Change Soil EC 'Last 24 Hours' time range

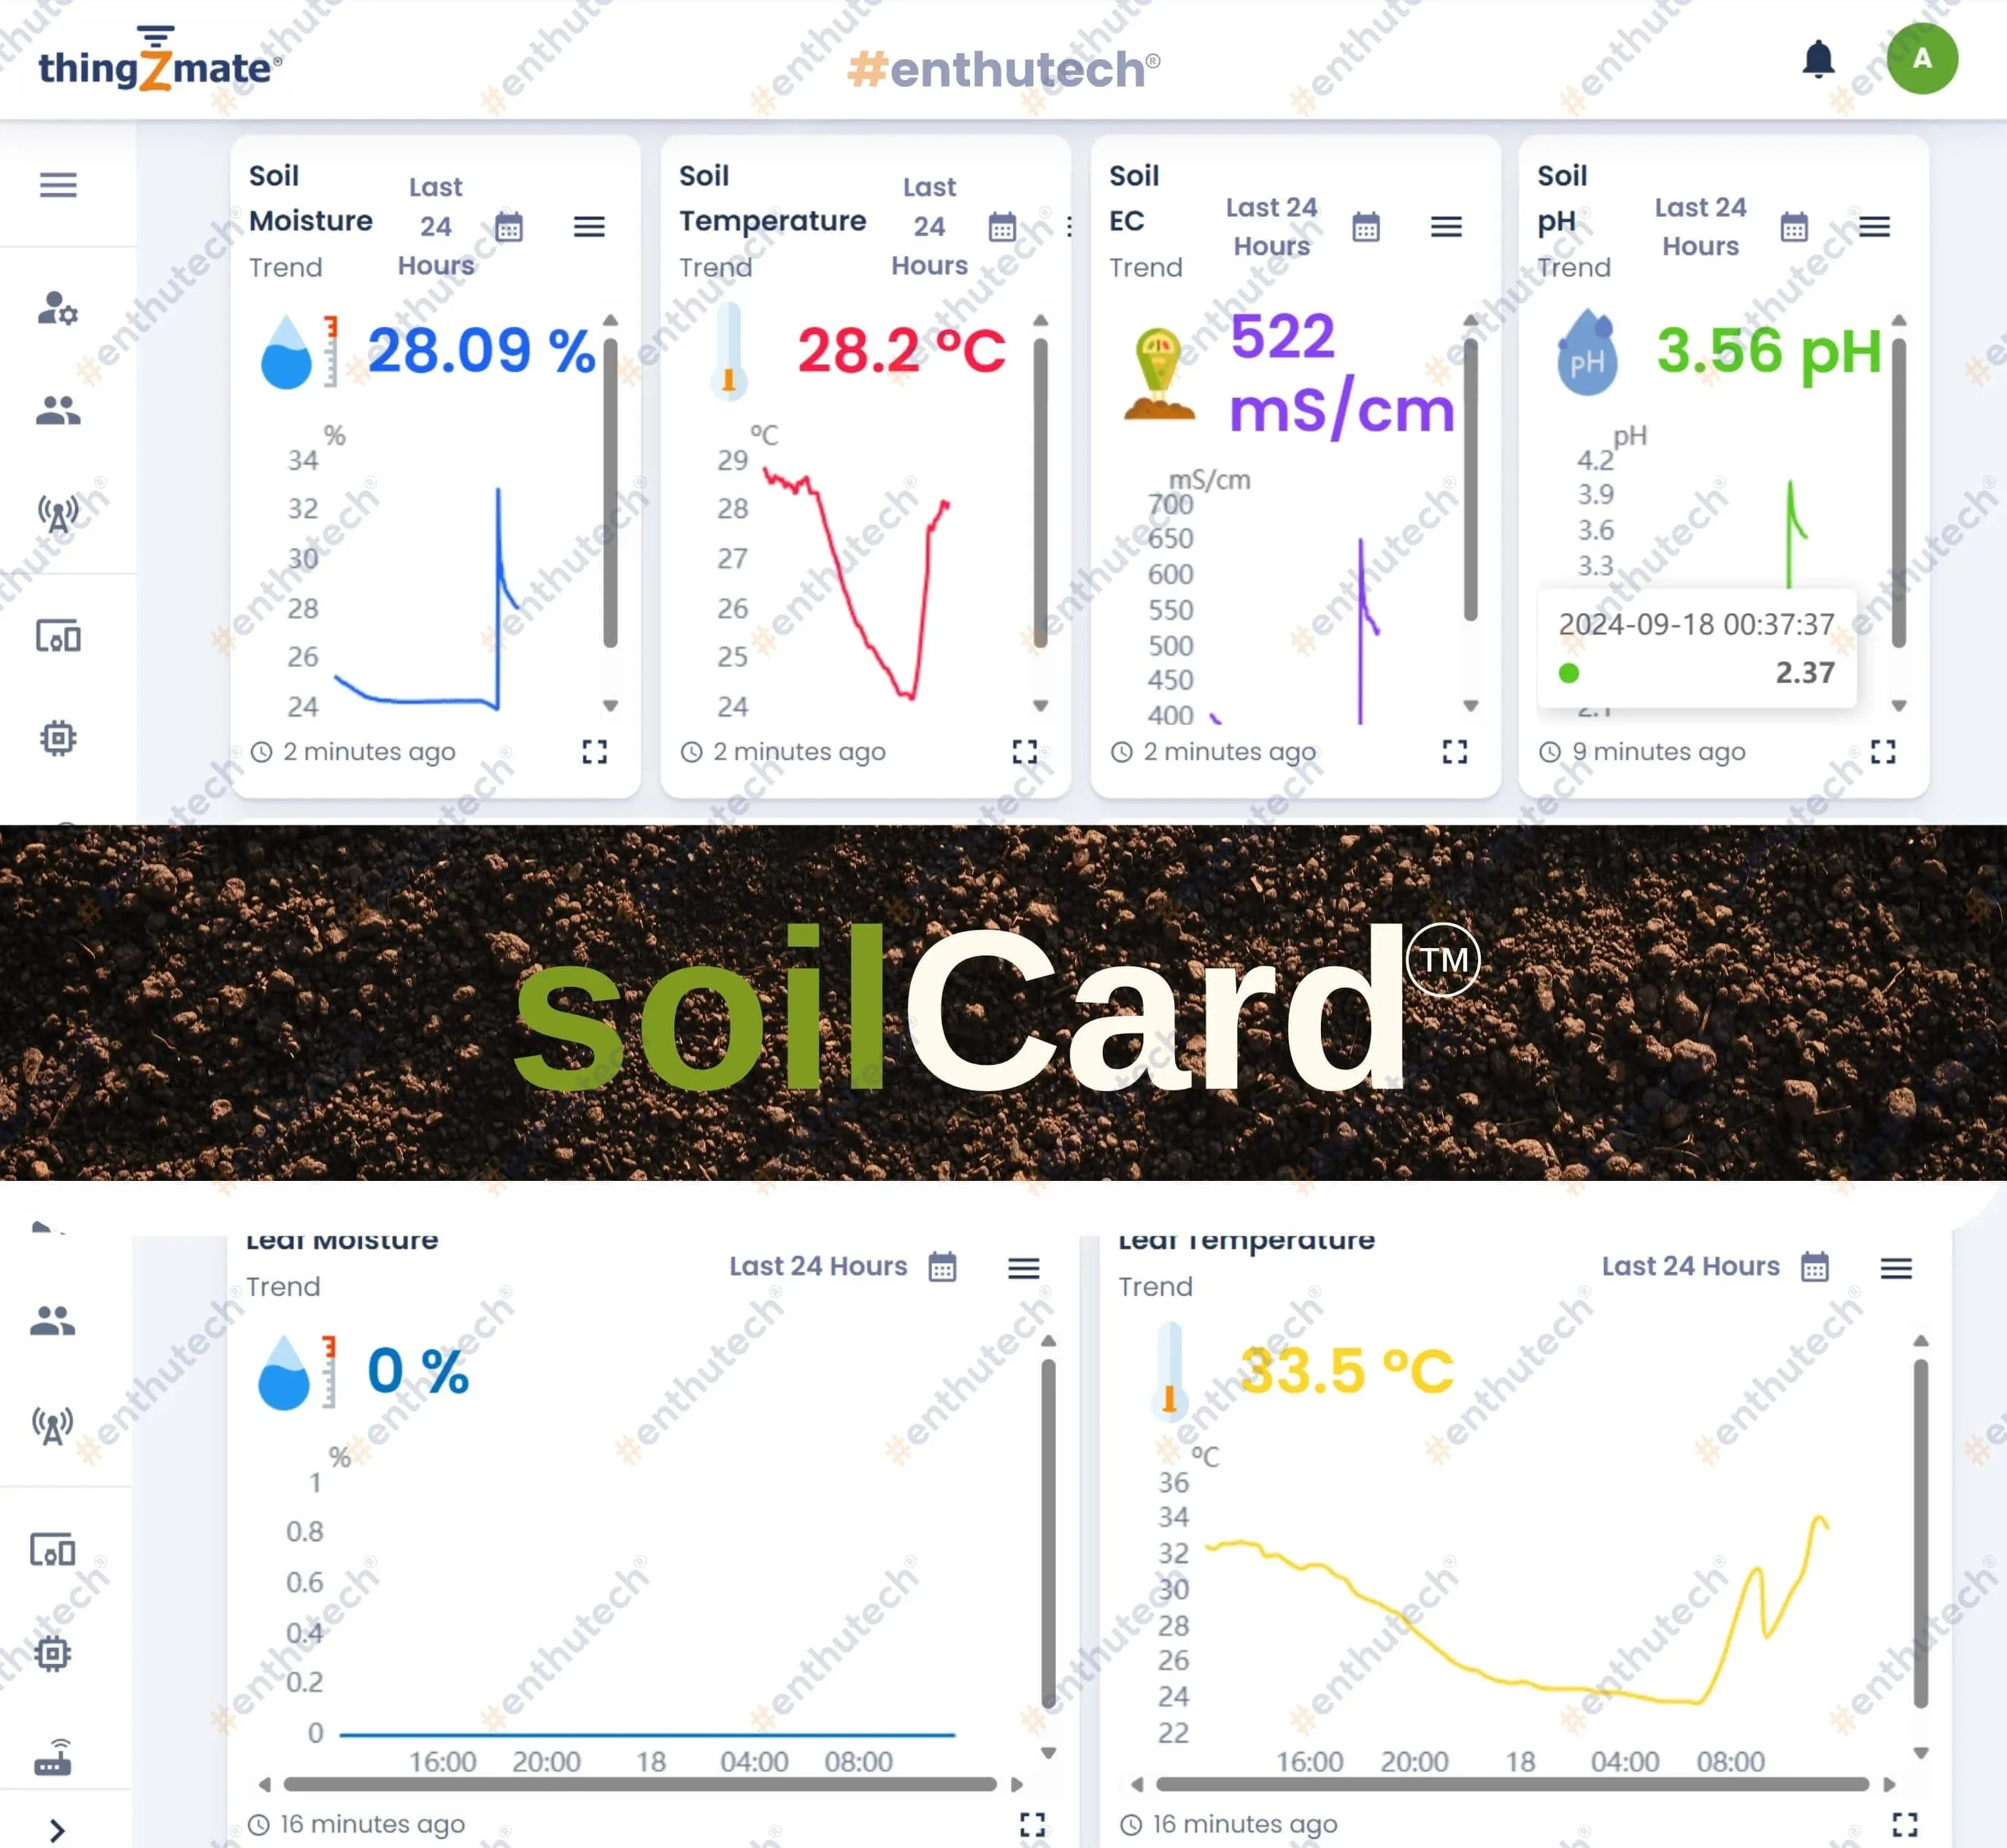(1272, 227)
